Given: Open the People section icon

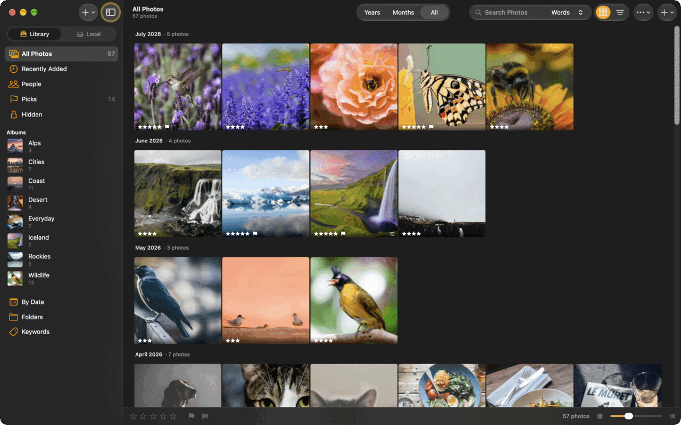Looking at the screenshot, I should tap(14, 84).
